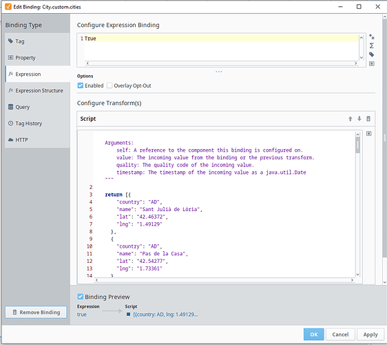
Task: Click the script editor scroll down arrow
Action: pos(357,275)
